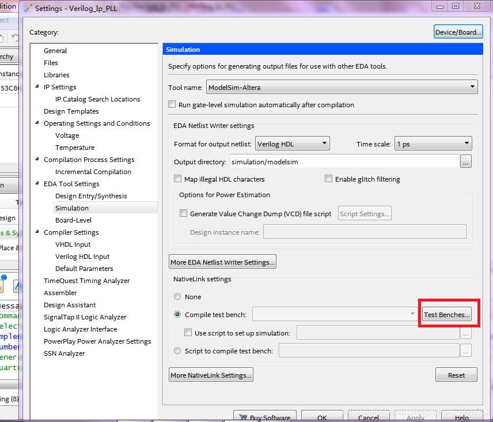Open the Time scale dropdown

(x=433, y=144)
